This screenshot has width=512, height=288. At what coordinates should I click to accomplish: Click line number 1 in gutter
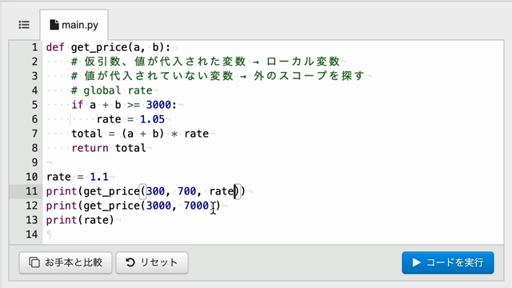tap(34, 47)
